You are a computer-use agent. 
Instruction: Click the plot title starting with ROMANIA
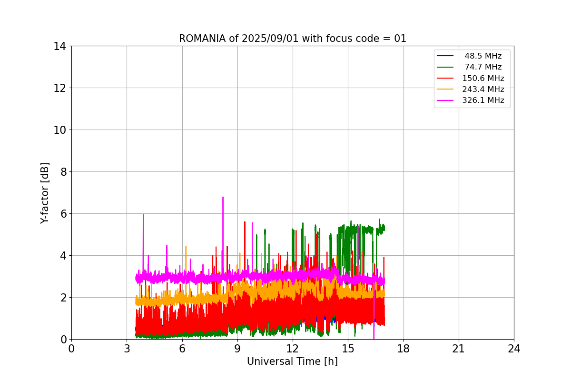click(x=293, y=39)
